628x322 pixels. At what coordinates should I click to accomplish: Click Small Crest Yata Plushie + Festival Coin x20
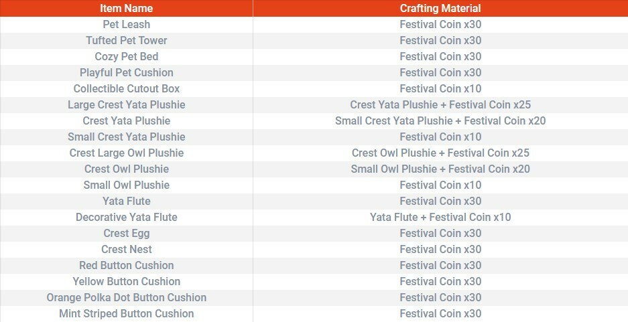coord(440,120)
